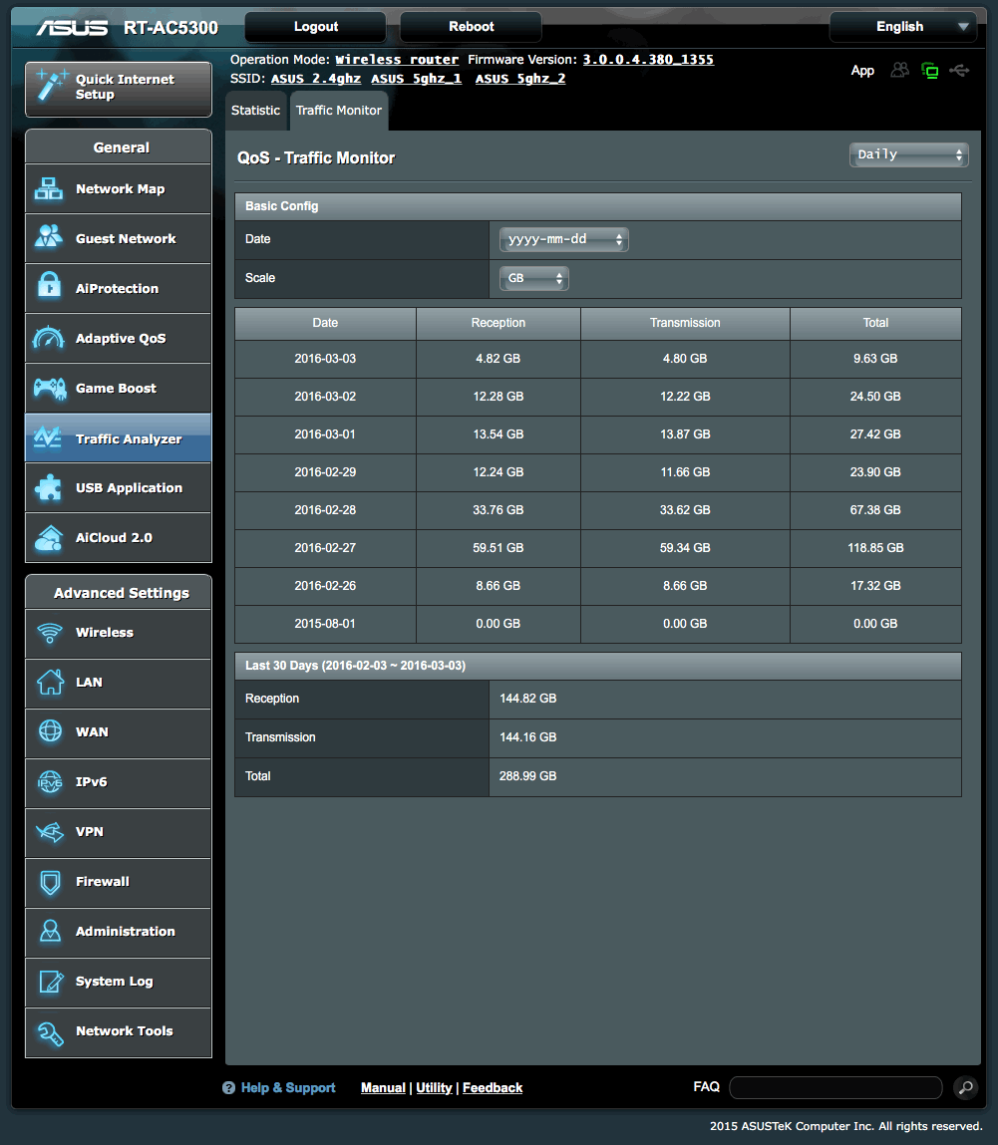Change the Scale unit dropdown

point(533,278)
